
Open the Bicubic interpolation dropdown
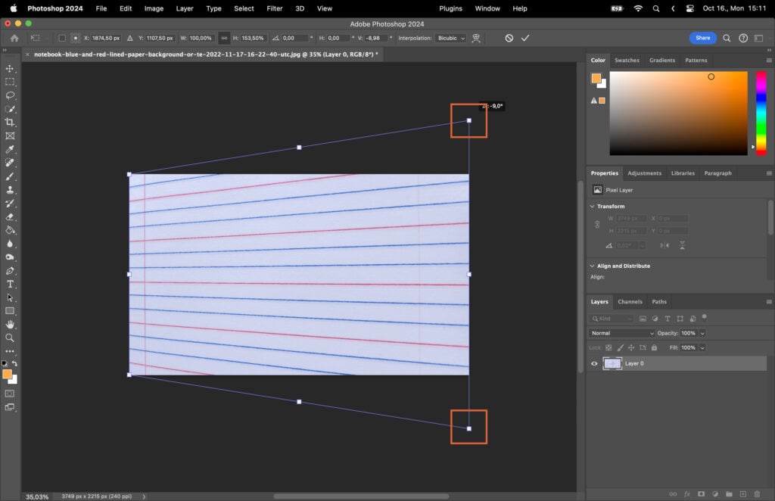(452, 37)
